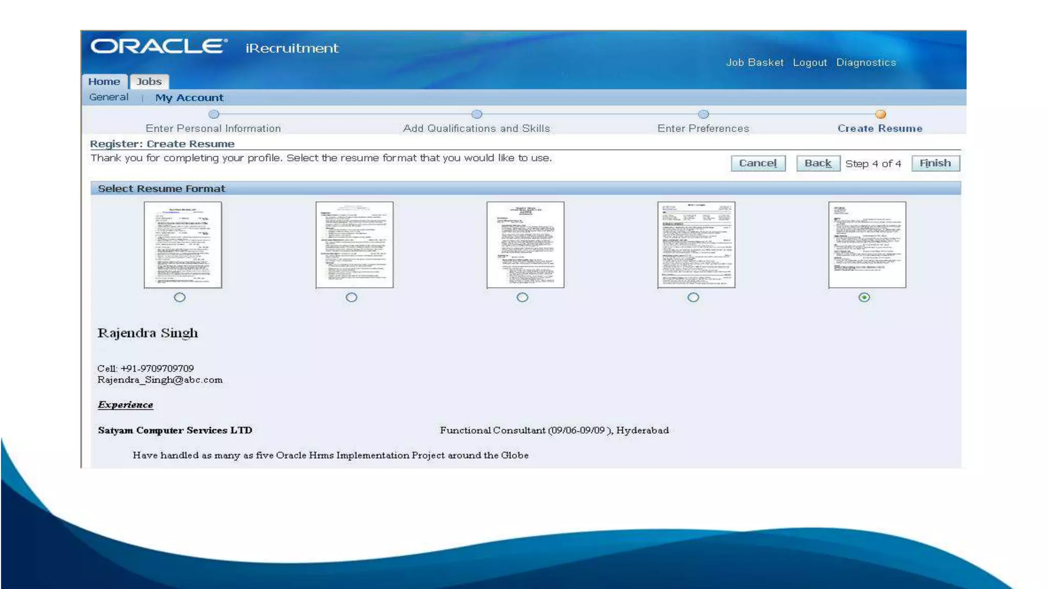
Task: Open the first resume template thumbnail
Action: (183, 244)
